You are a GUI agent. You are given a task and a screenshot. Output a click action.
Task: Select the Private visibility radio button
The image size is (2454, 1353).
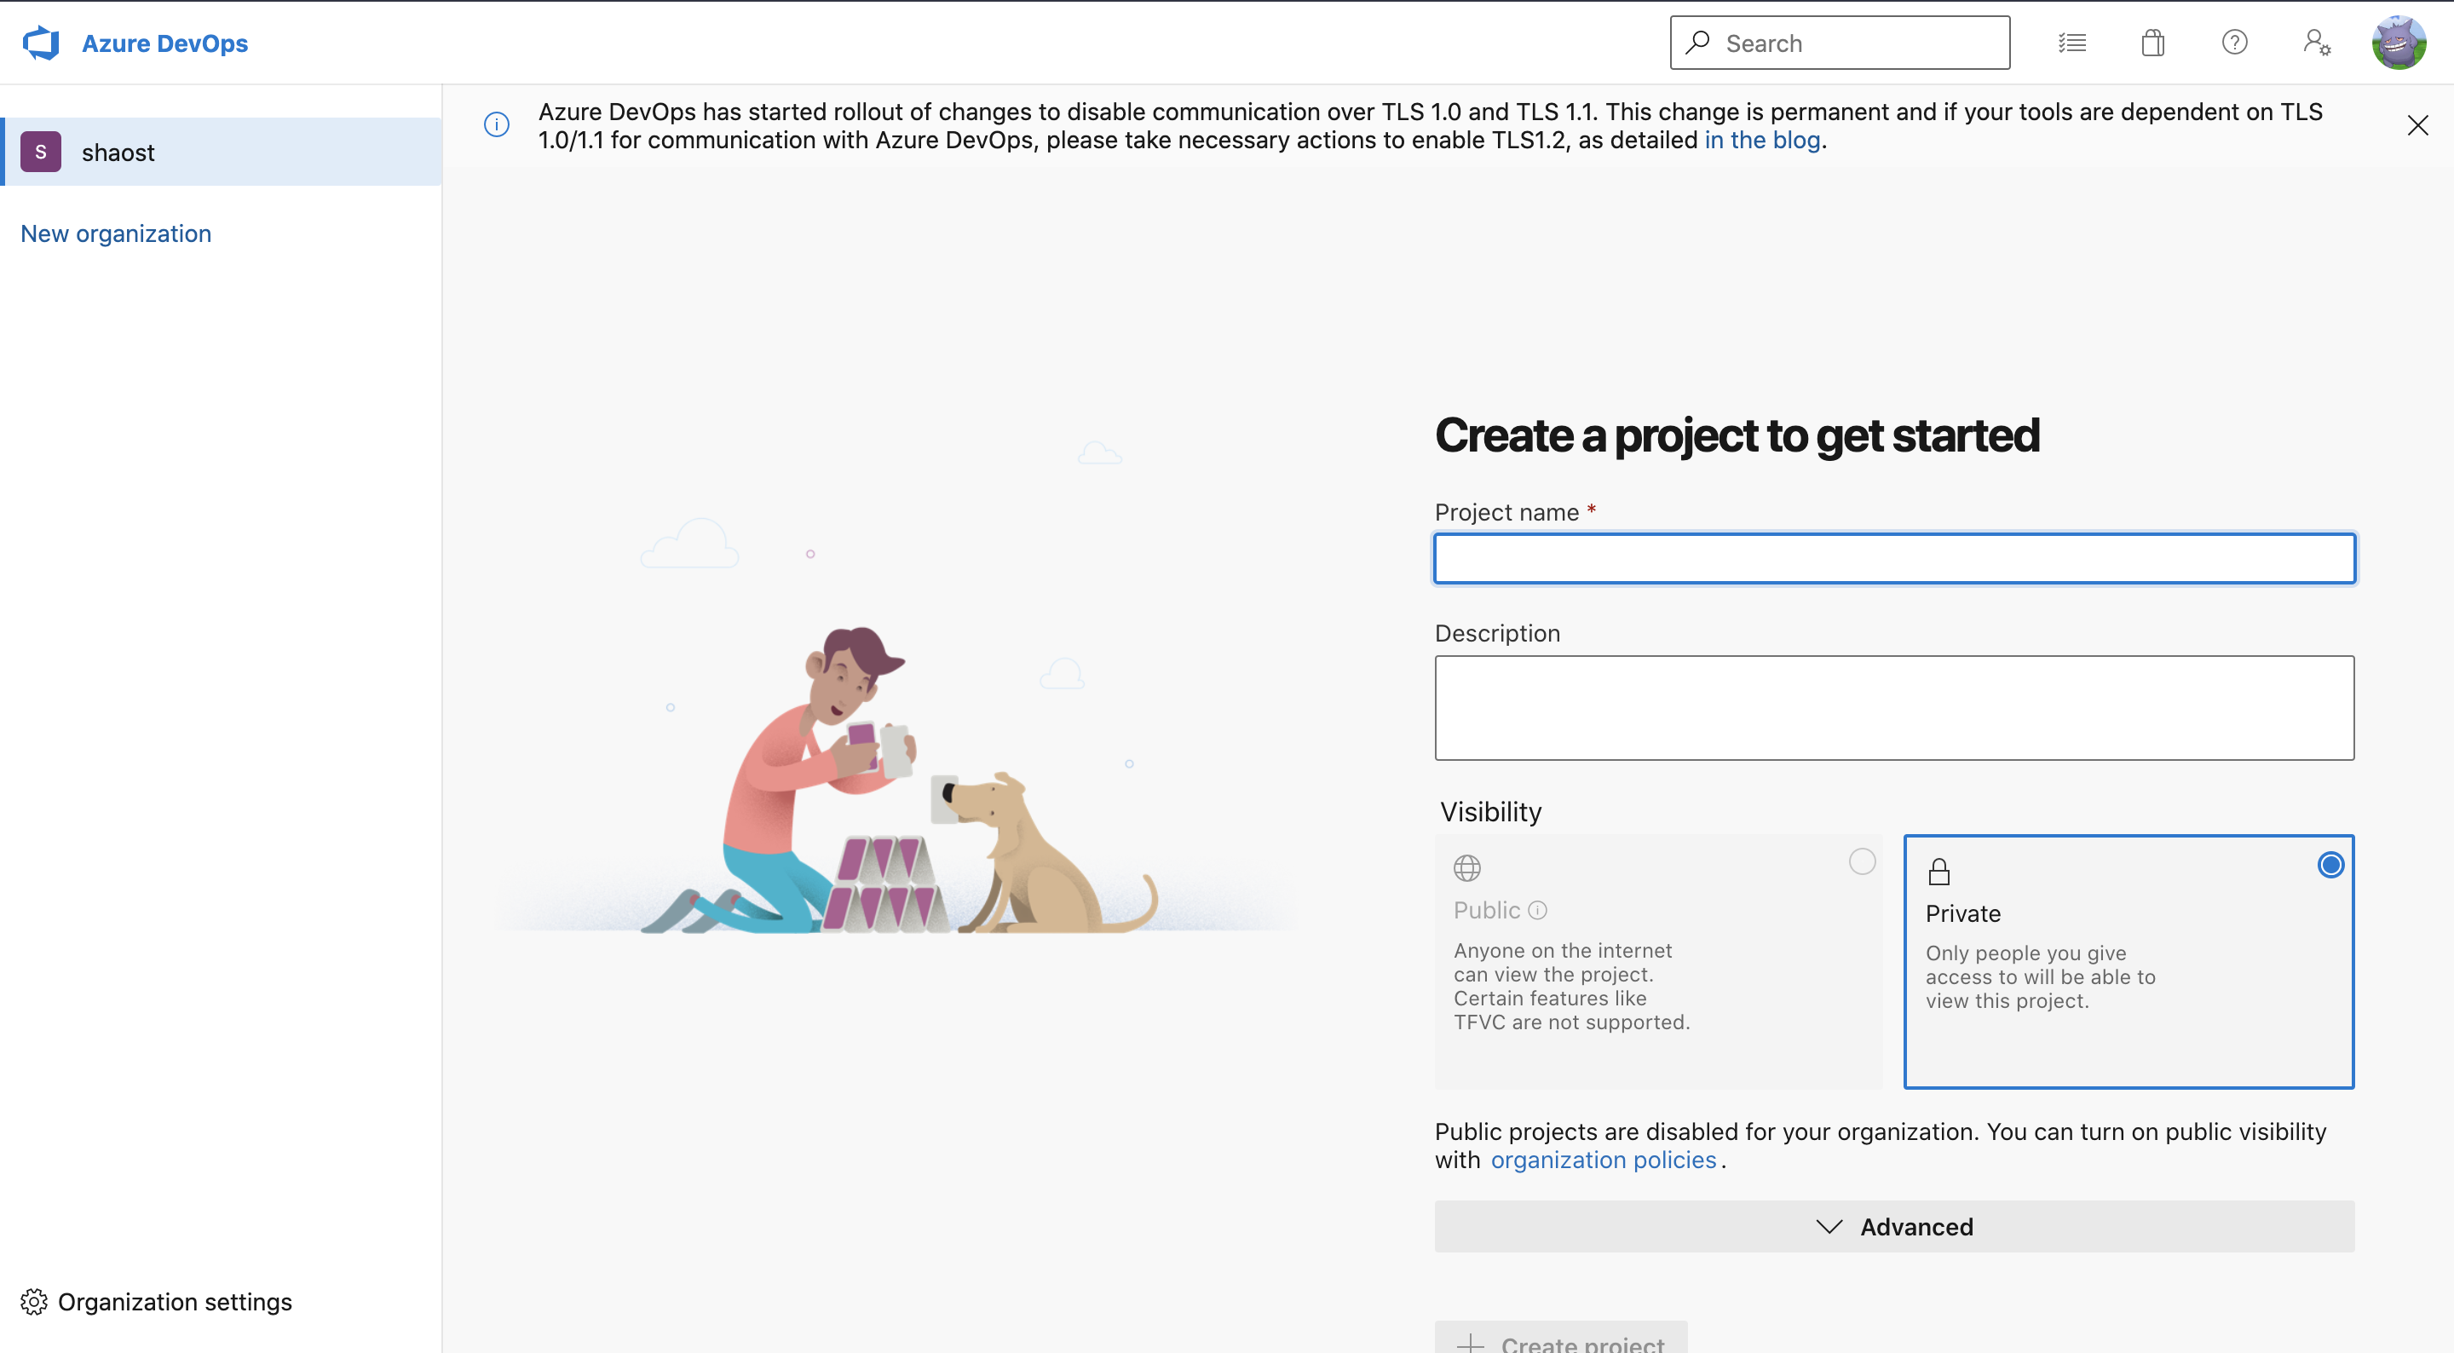pos(2330,865)
